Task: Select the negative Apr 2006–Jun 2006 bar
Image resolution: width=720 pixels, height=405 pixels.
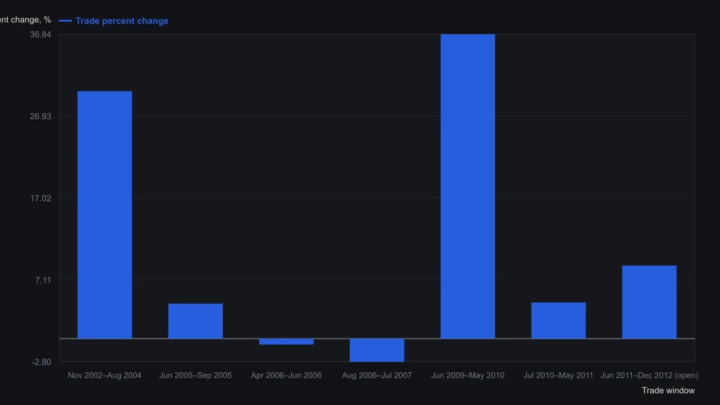Action: click(x=286, y=342)
